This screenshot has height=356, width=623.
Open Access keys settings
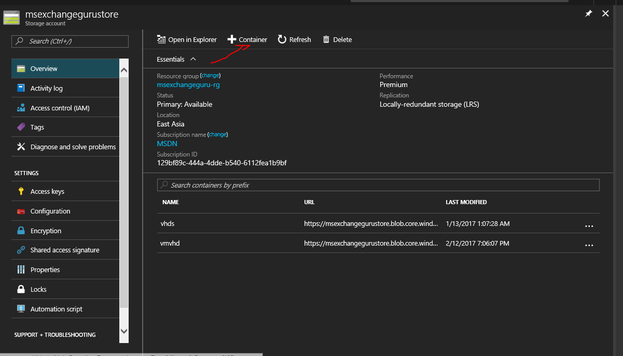(65, 191)
